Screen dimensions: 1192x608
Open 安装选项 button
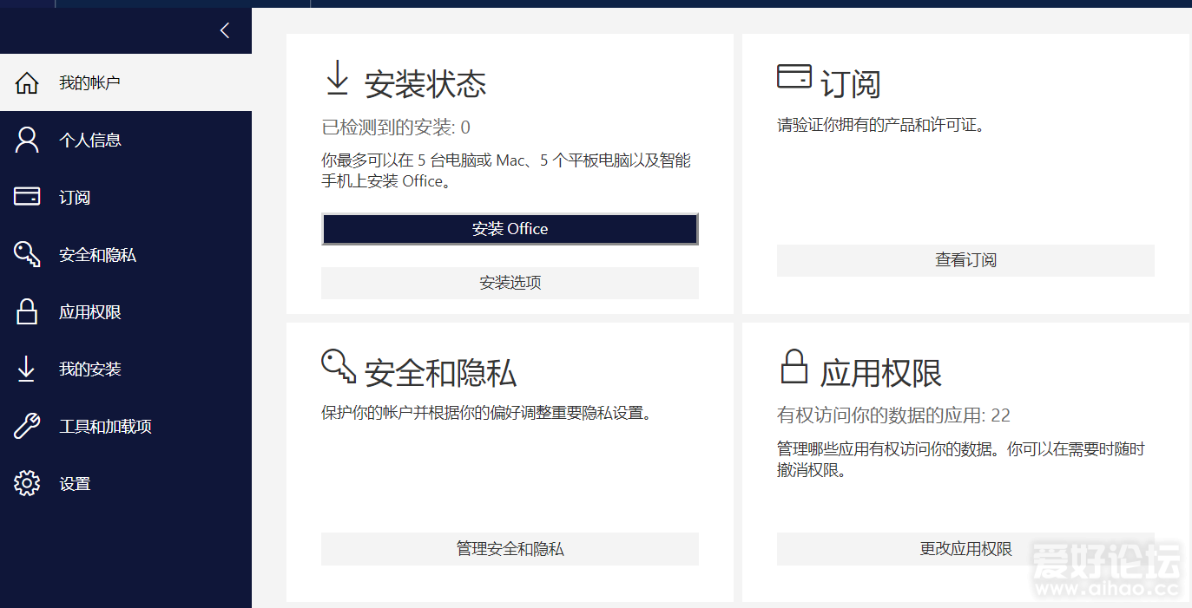(510, 283)
